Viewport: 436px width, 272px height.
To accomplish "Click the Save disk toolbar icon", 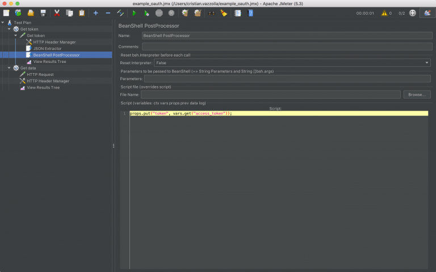I will point(43,13).
